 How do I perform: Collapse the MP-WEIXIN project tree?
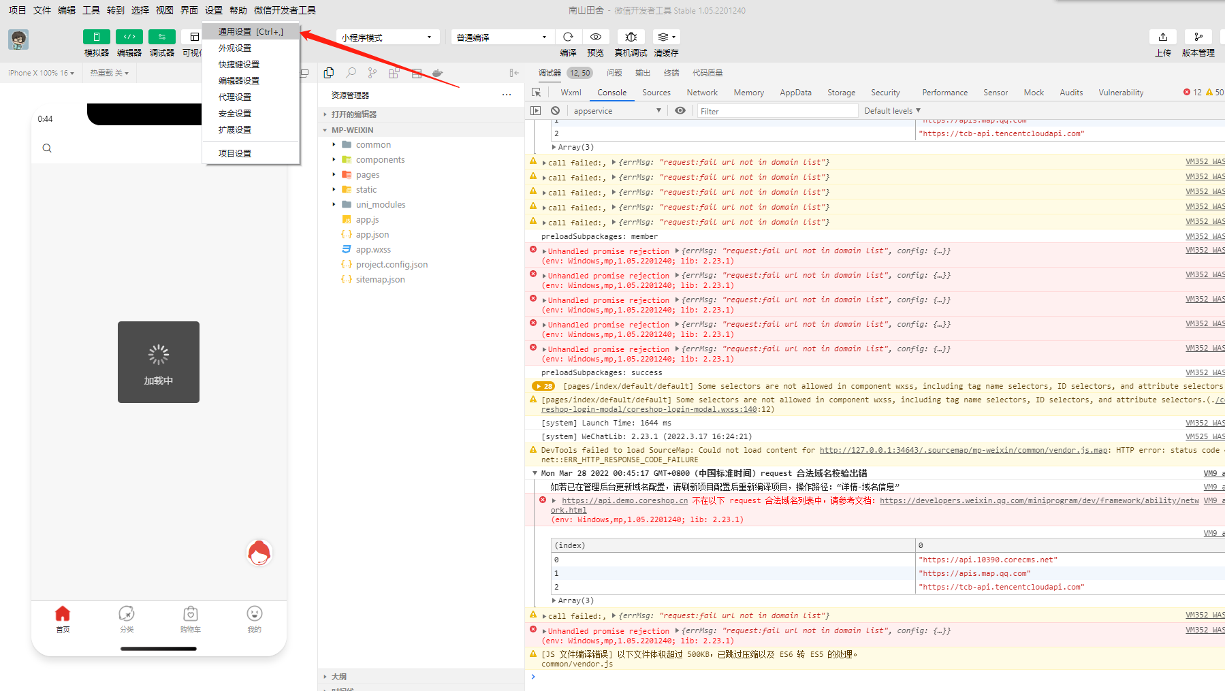coord(352,130)
